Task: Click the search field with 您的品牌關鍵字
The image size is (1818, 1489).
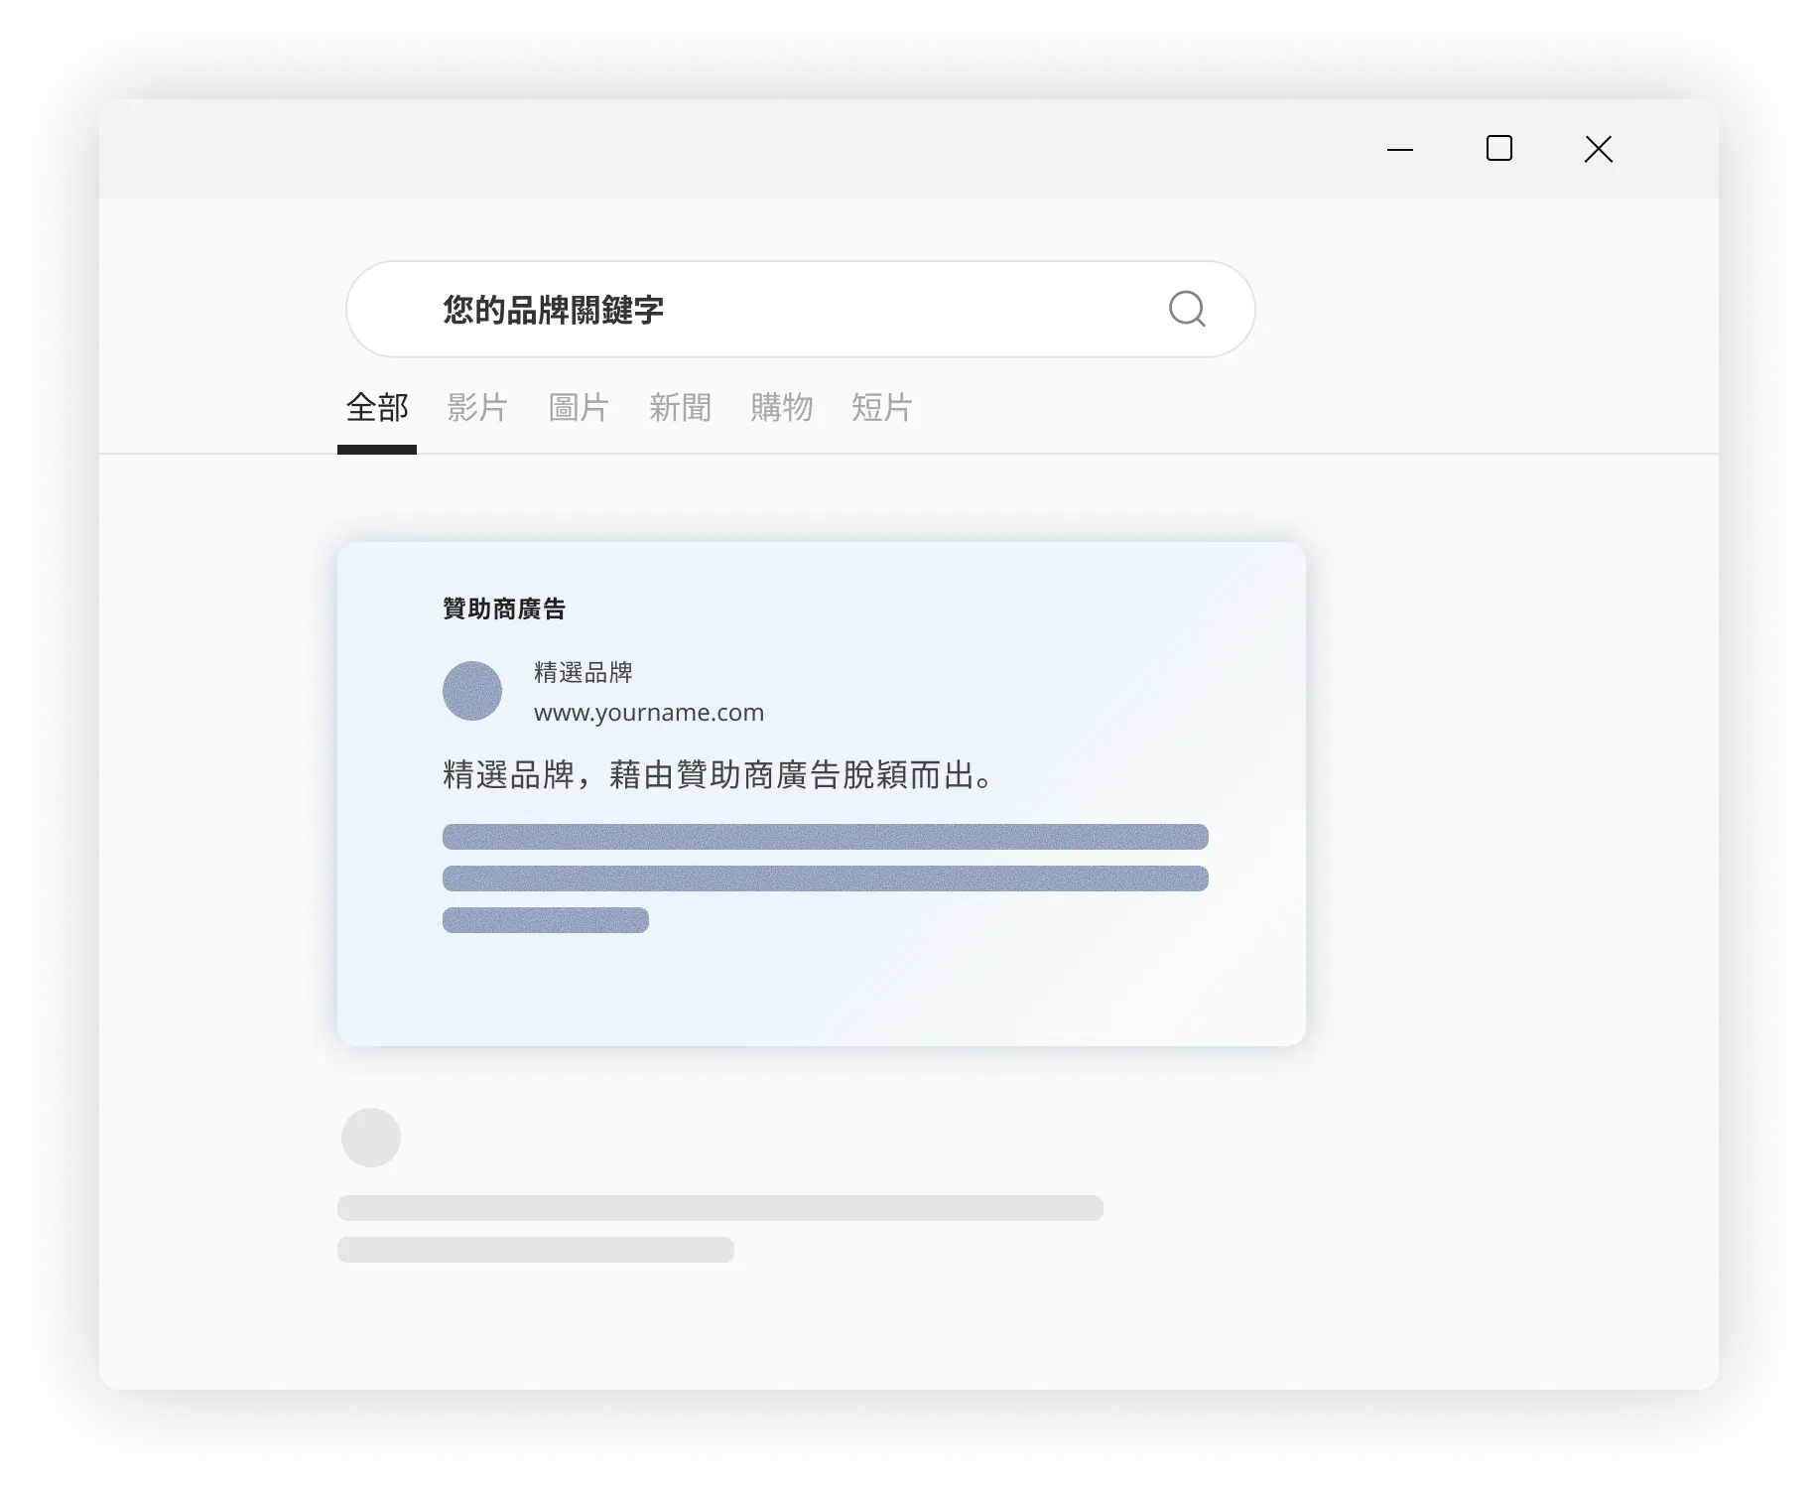Action: coord(754,310)
